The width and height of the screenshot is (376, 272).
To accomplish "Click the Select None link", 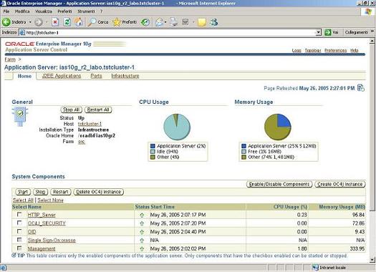I will point(51,200).
